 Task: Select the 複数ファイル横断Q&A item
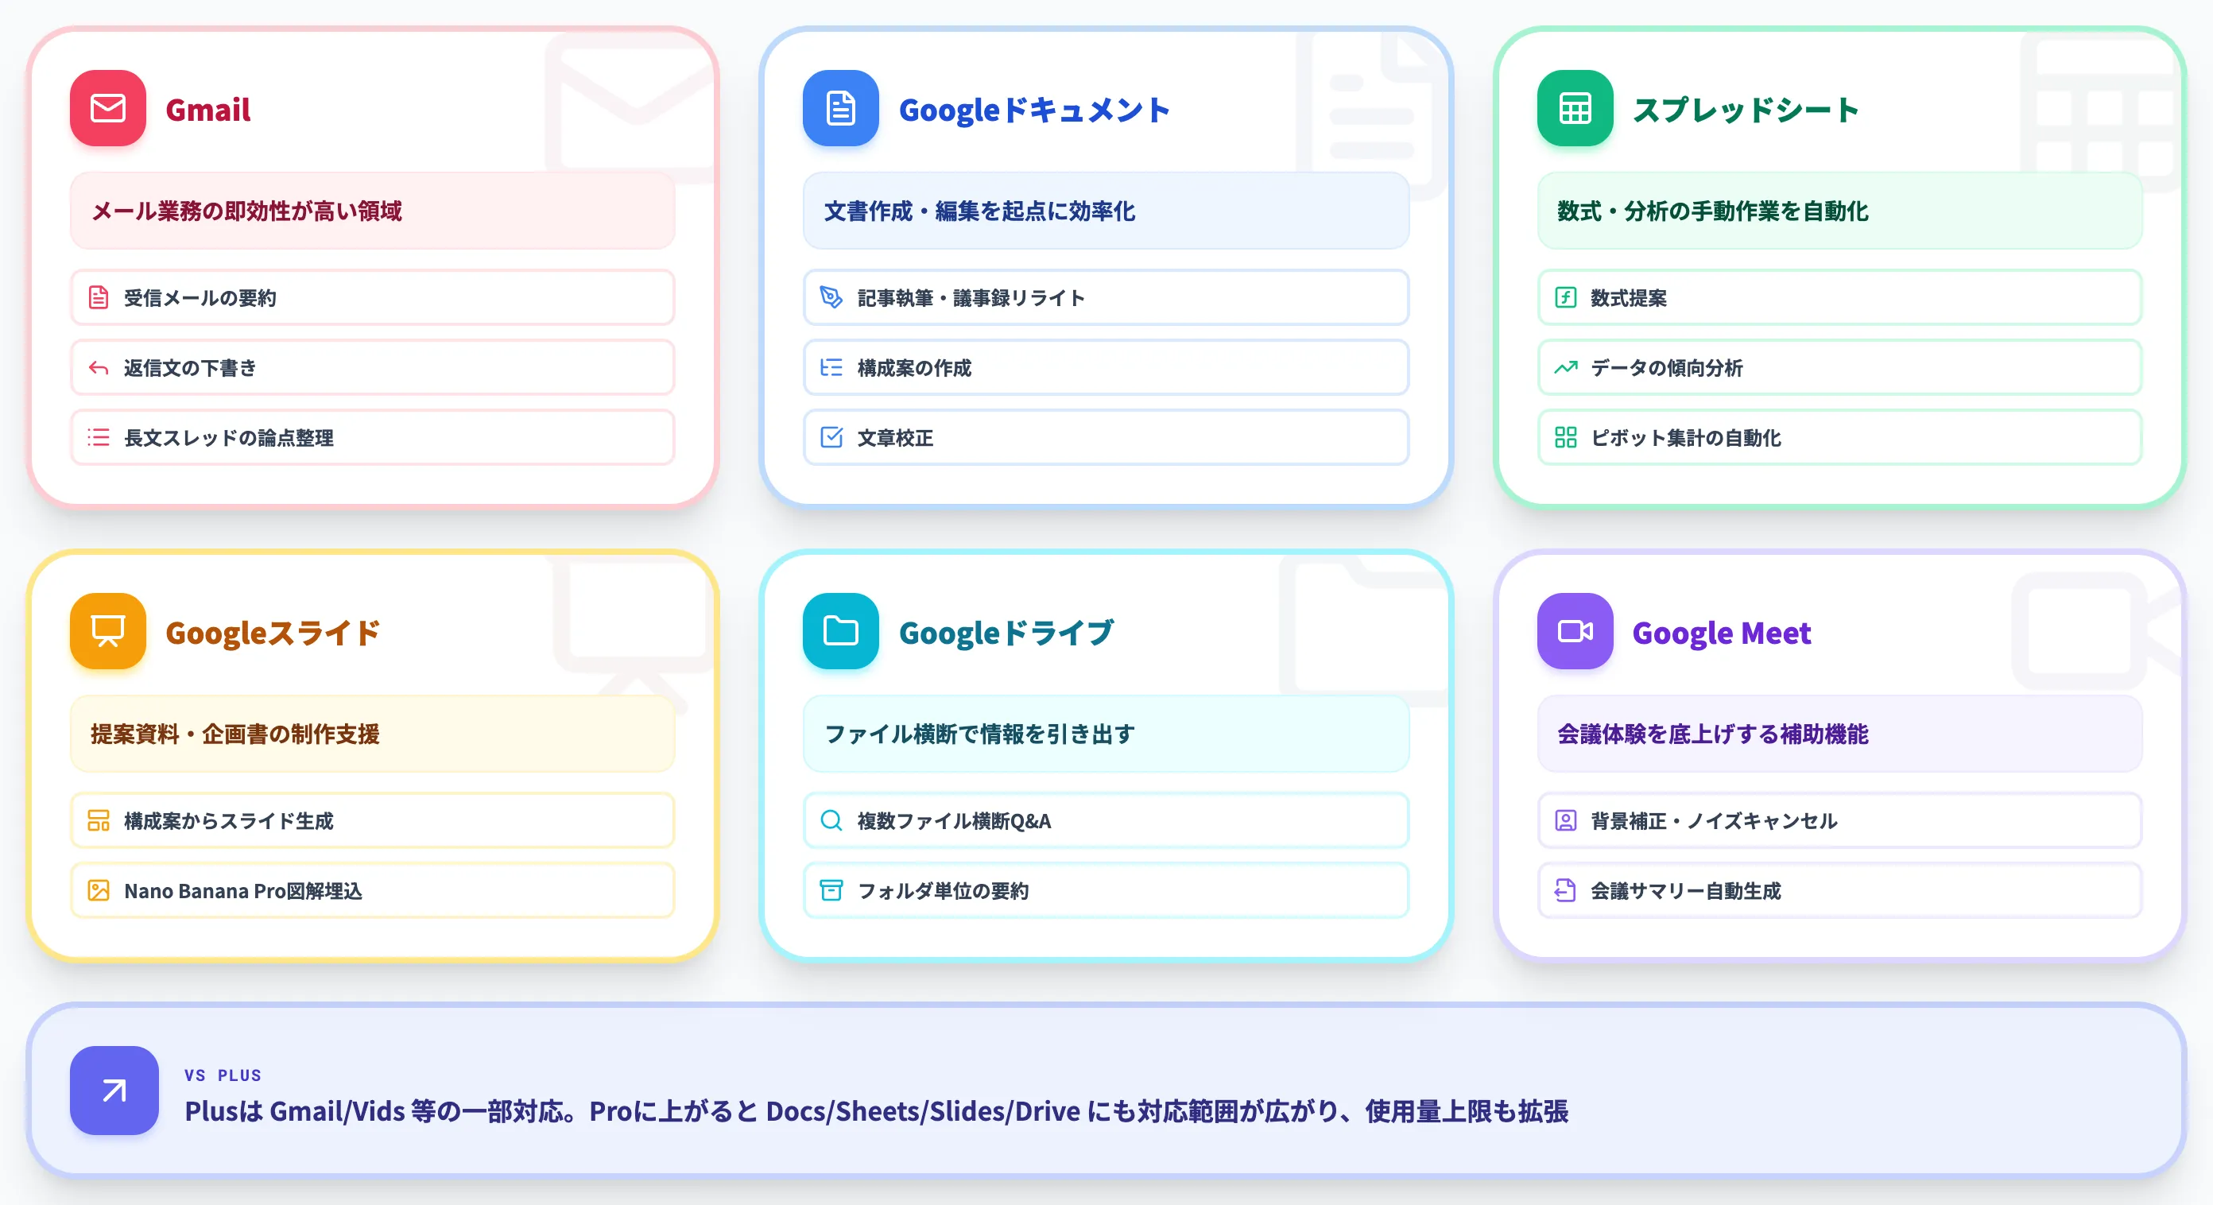coord(1106,820)
